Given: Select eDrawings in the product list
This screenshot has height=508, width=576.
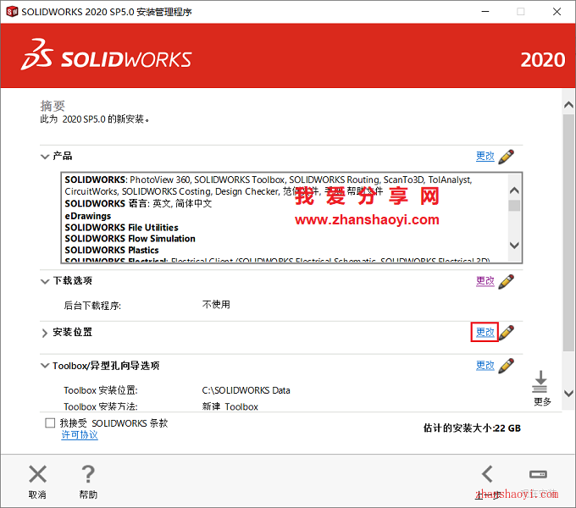Looking at the screenshot, I should pos(88,216).
